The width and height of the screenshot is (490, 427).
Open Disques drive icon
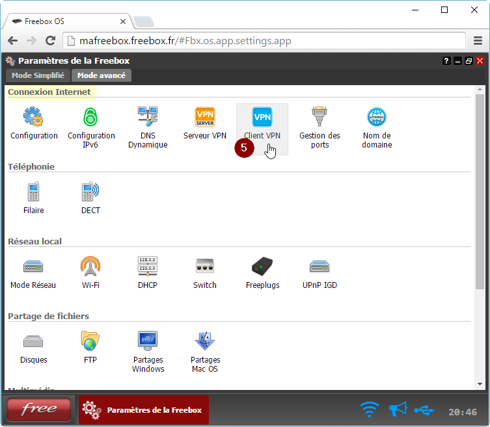(33, 341)
